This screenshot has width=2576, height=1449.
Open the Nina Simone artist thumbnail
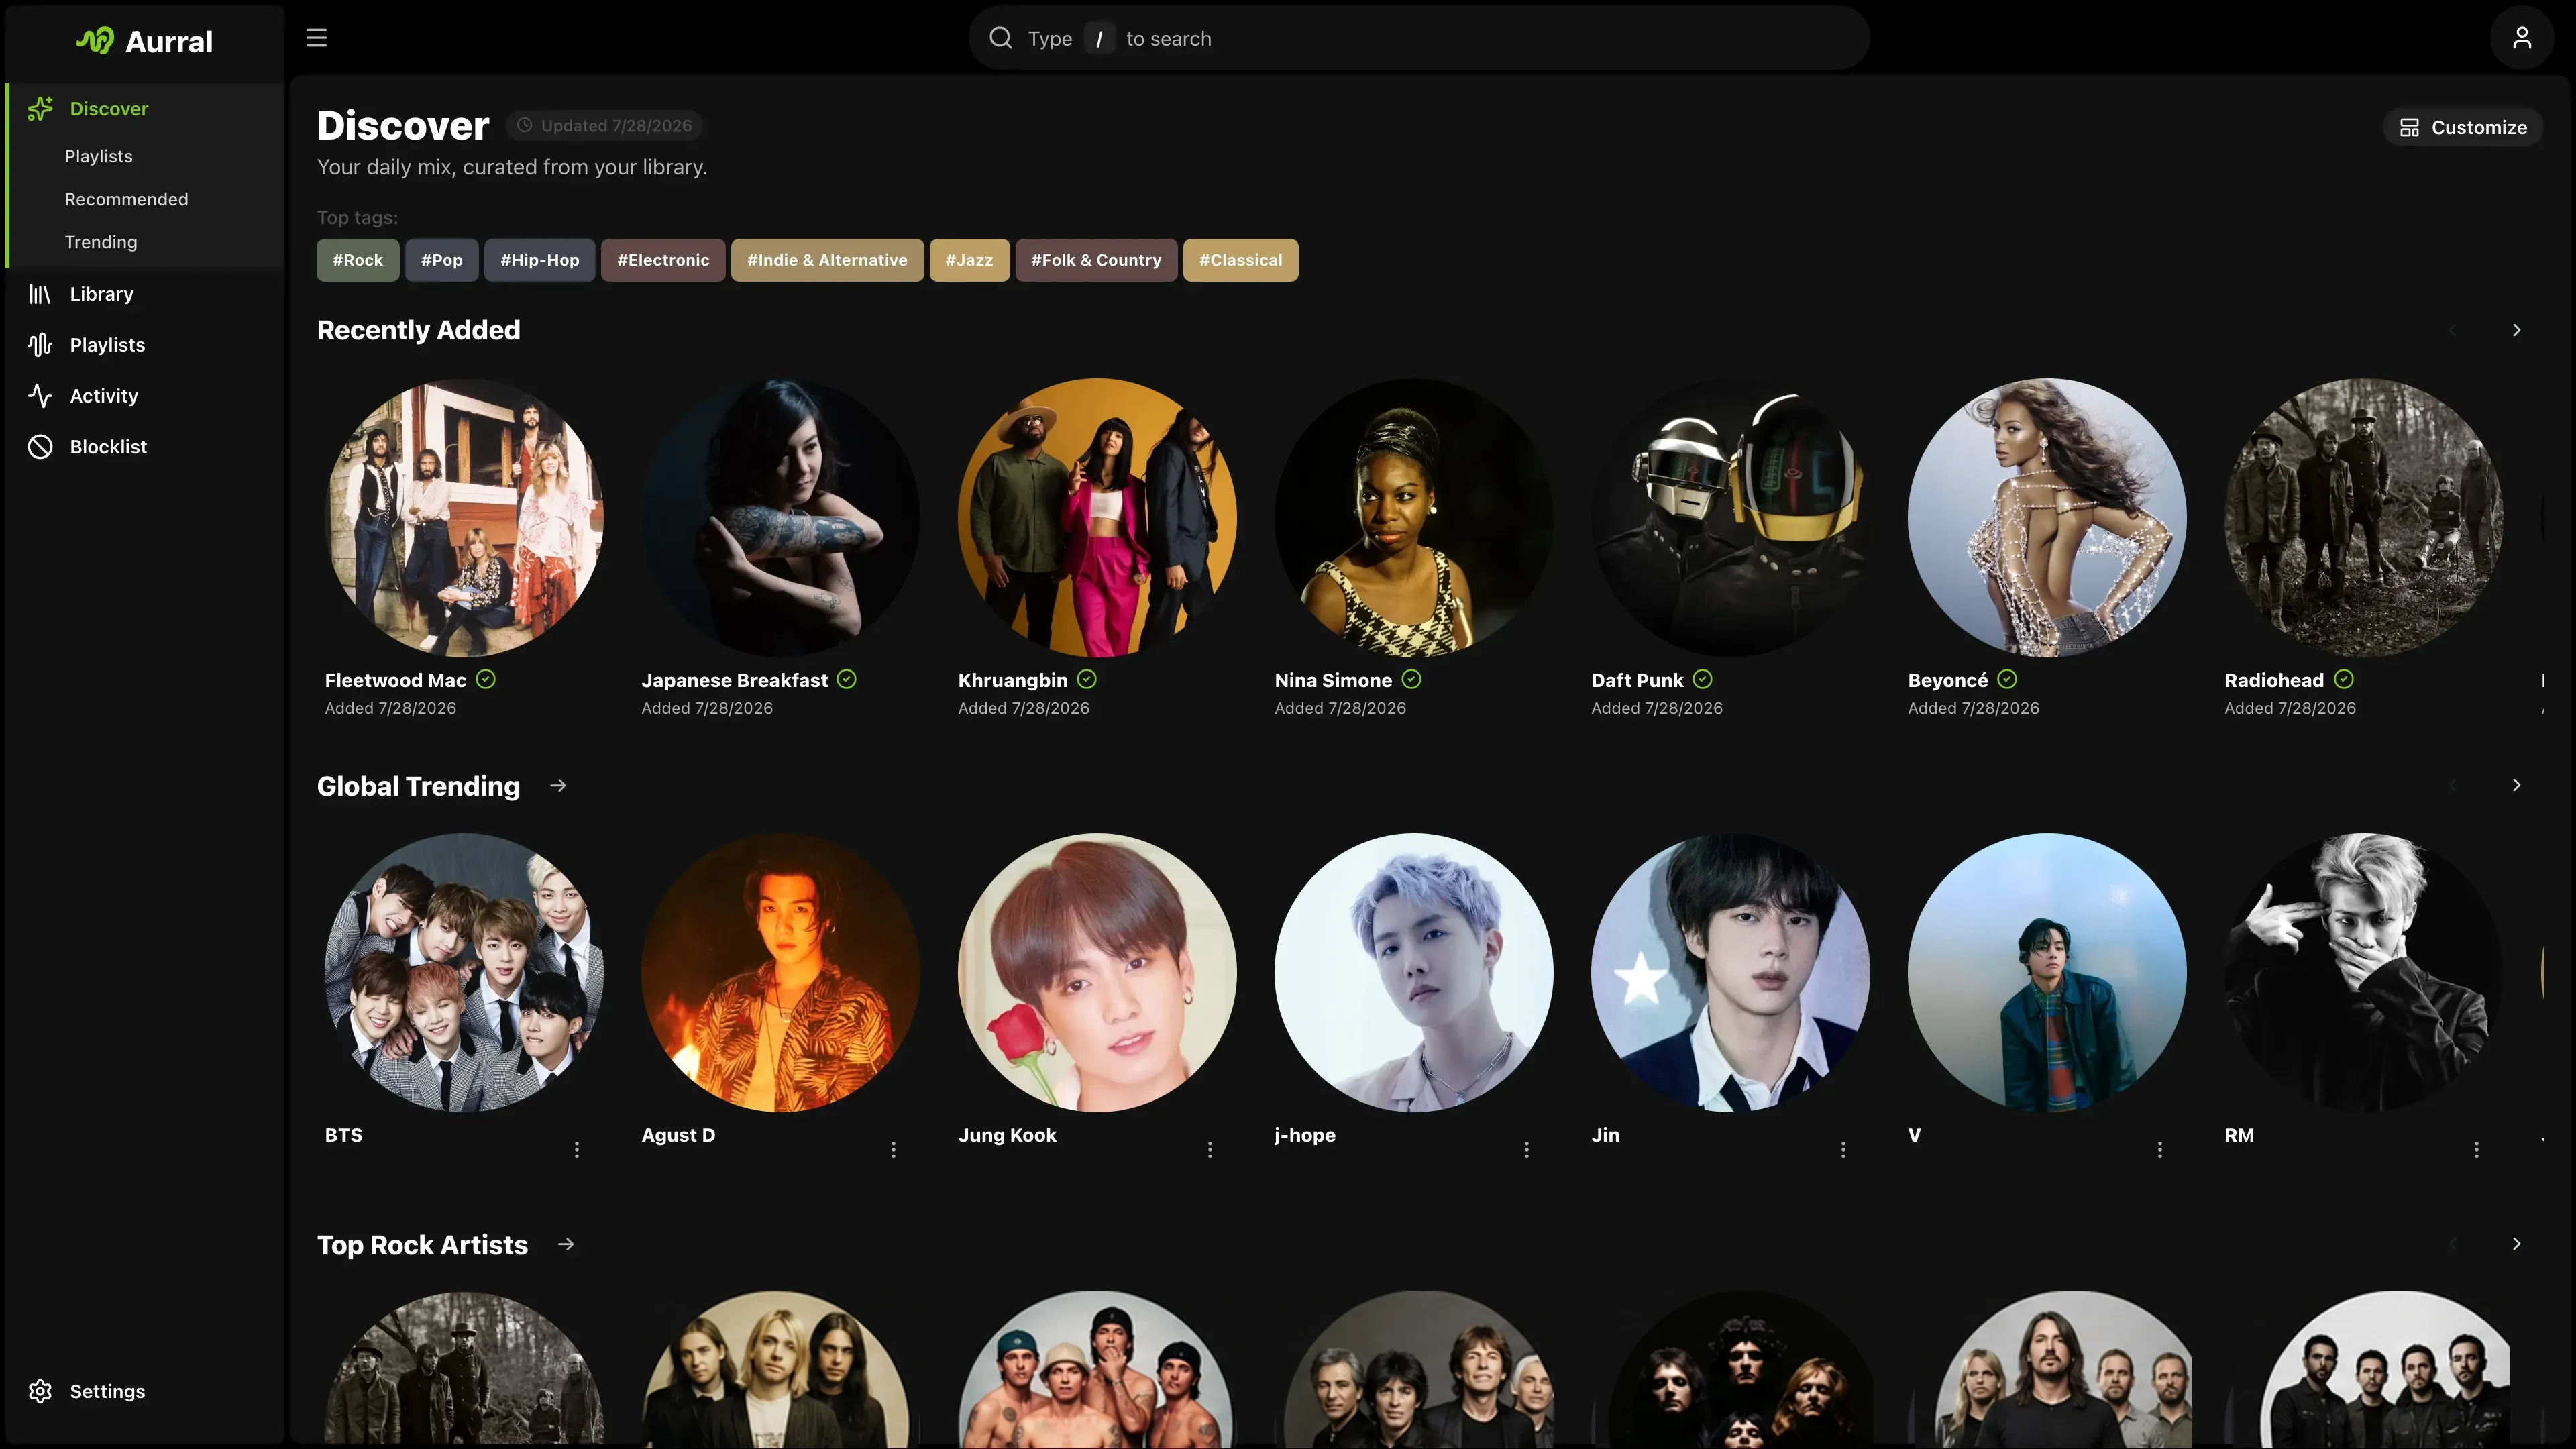click(x=1414, y=517)
